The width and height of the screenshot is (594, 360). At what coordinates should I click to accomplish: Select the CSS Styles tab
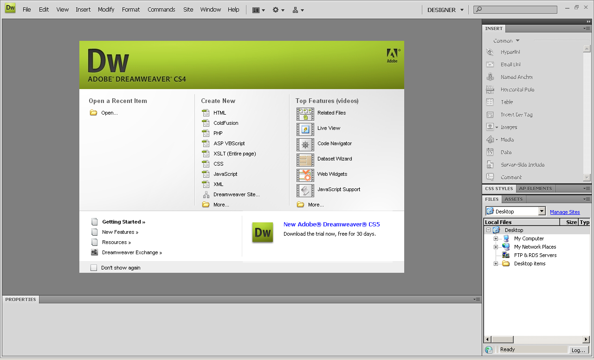[x=499, y=188]
